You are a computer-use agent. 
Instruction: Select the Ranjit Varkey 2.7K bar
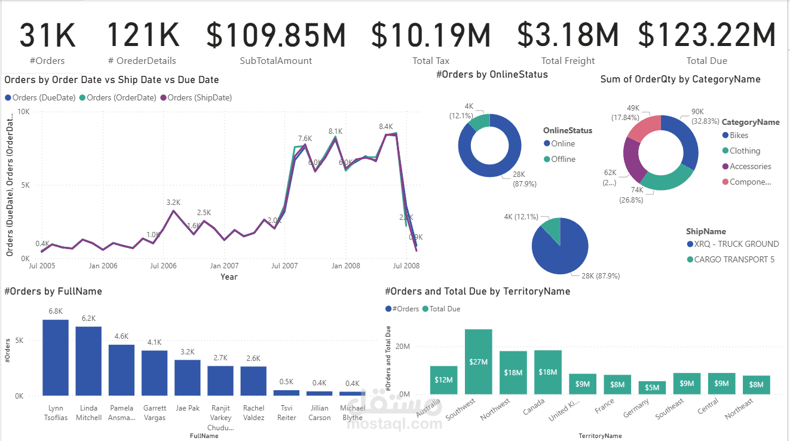pyautogui.click(x=221, y=381)
